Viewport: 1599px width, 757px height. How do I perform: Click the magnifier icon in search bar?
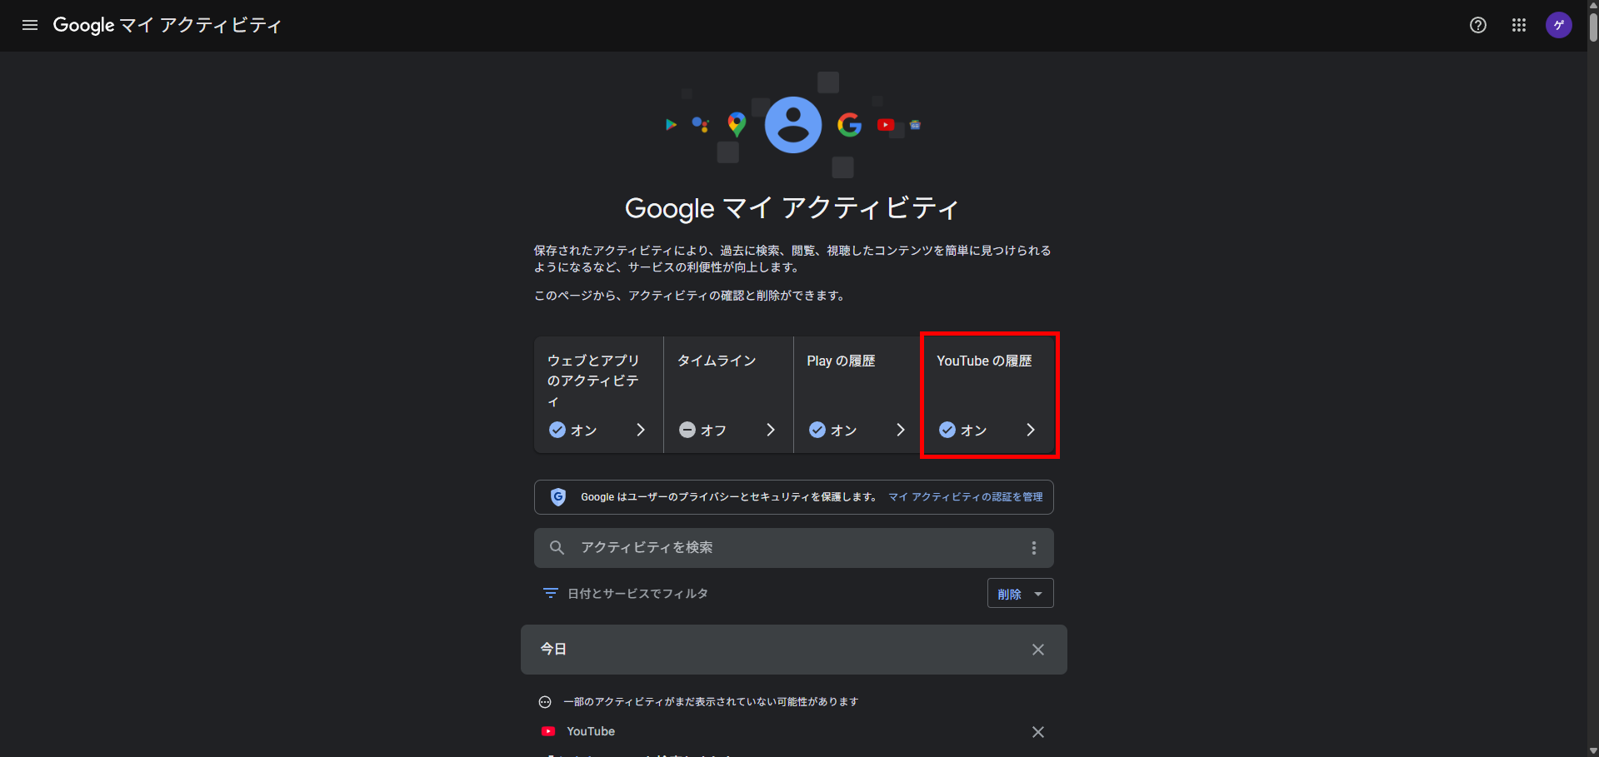tap(557, 548)
